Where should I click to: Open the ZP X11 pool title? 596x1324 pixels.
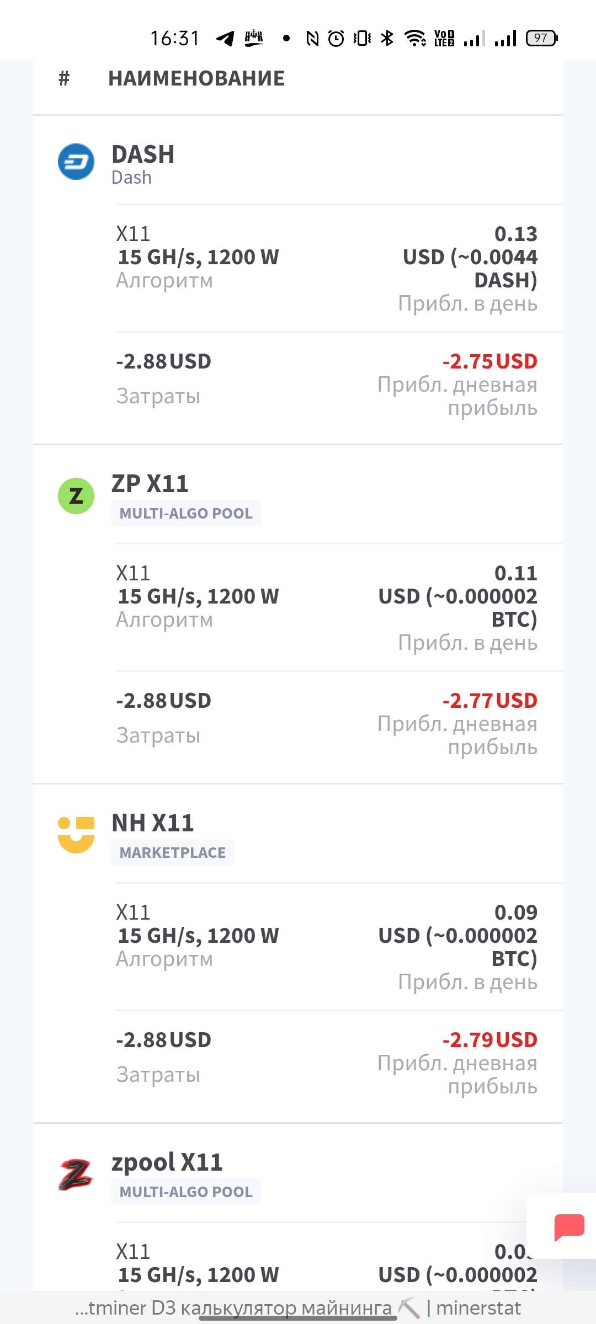click(x=150, y=484)
